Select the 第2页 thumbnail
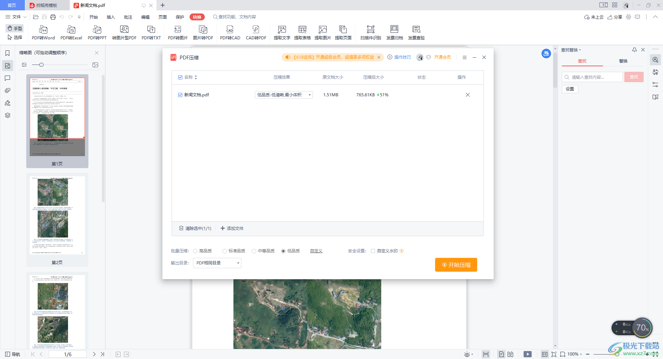The width and height of the screenshot is (663, 359). click(57, 220)
